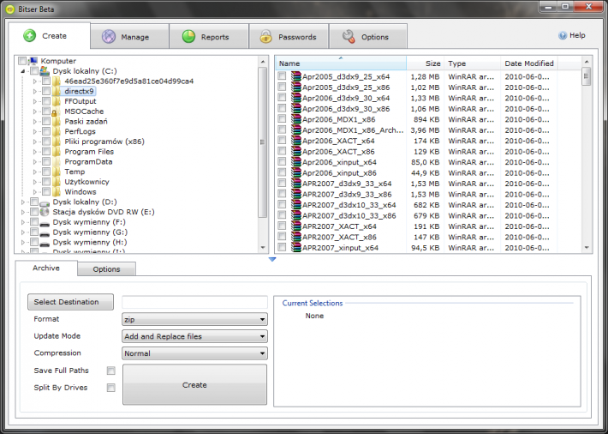Click WinRAR icon of APR2007_d3dx9_33_x64
The image size is (608, 434).
click(x=296, y=184)
